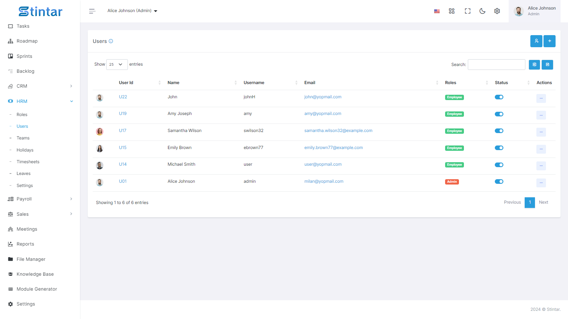Click the user icon button beside add
Screen dimensions: 568x319
536,41
